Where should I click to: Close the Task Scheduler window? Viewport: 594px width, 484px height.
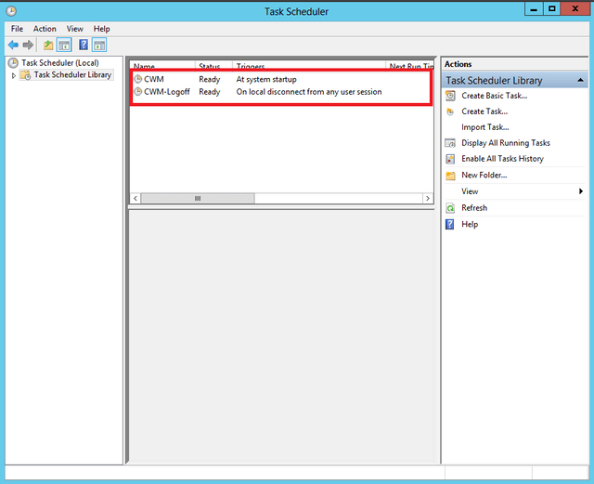575,9
